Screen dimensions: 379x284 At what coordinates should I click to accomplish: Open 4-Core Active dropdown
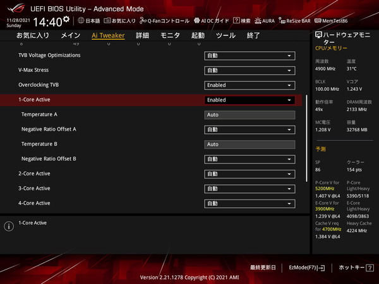click(x=250, y=204)
